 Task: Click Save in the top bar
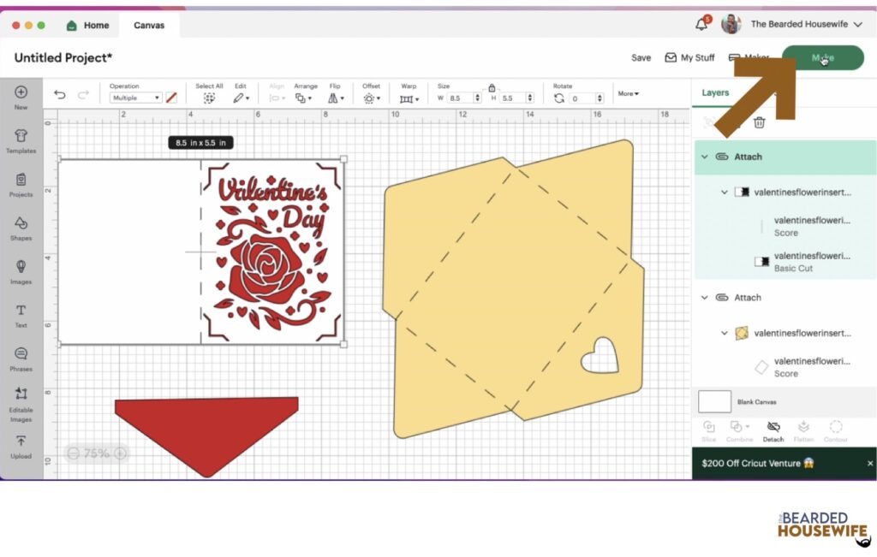(x=640, y=57)
